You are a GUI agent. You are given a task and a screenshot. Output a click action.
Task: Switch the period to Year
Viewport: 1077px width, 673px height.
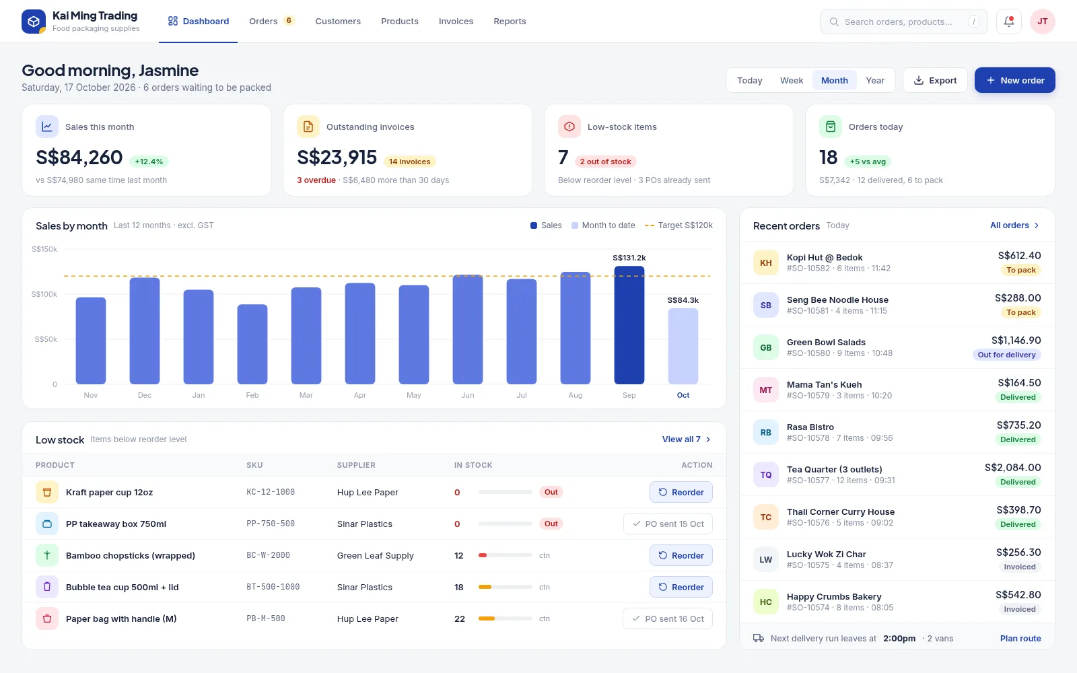(x=875, y=80)
